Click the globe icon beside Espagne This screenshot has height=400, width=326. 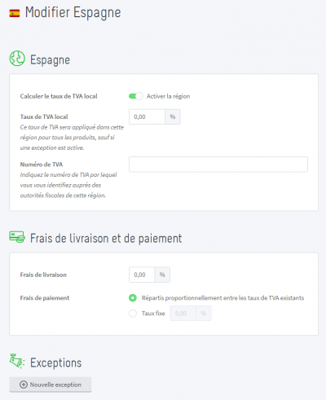17,59
